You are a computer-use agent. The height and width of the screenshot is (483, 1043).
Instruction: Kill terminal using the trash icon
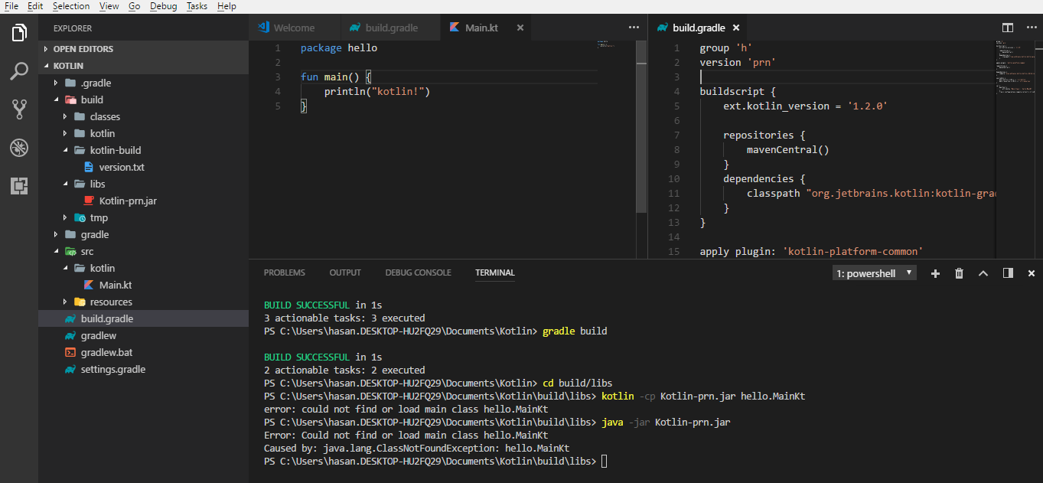tap(959, 273)
